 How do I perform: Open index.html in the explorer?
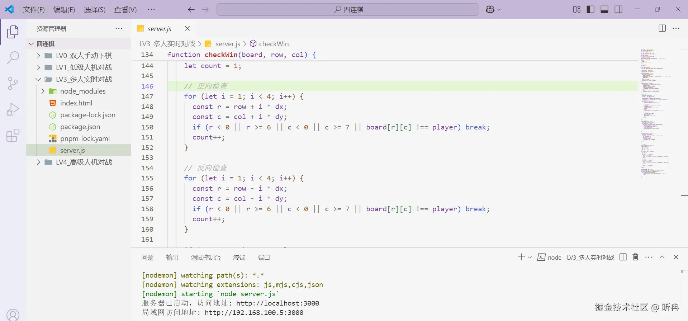pos(78,103)
